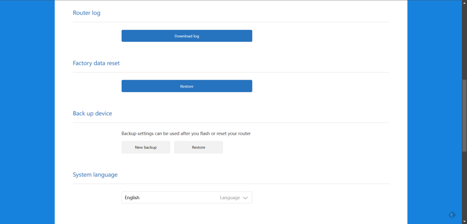
Task: Click Restore under Back up device
Action: (x=198, y=148)
